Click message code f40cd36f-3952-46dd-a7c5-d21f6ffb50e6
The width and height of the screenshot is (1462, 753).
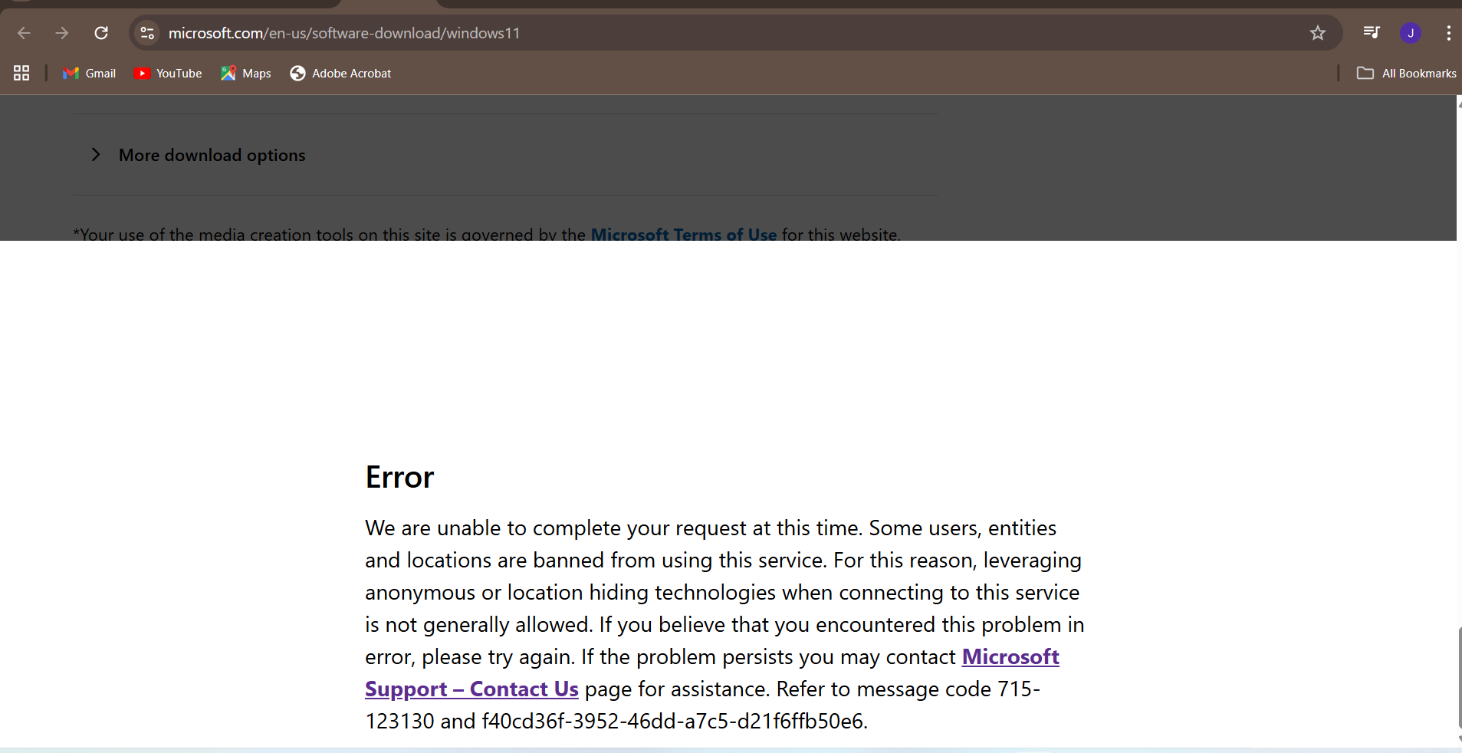click(x=672, y=721)
